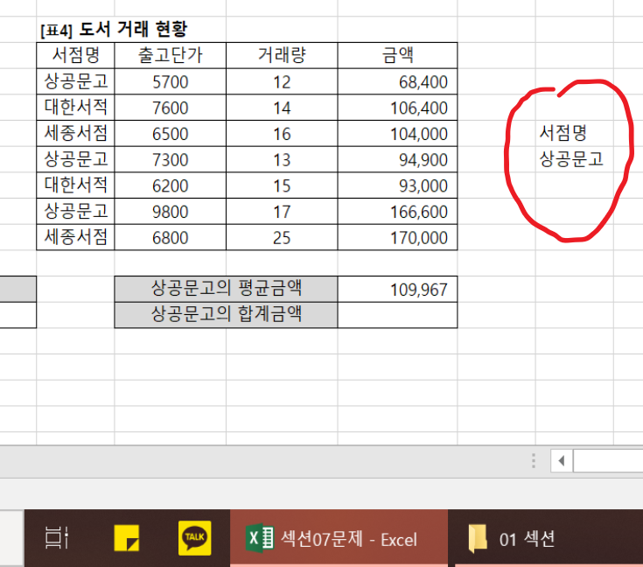
Task: Select the cell with 출고단가 9800
Action: [x=170, y=212]
